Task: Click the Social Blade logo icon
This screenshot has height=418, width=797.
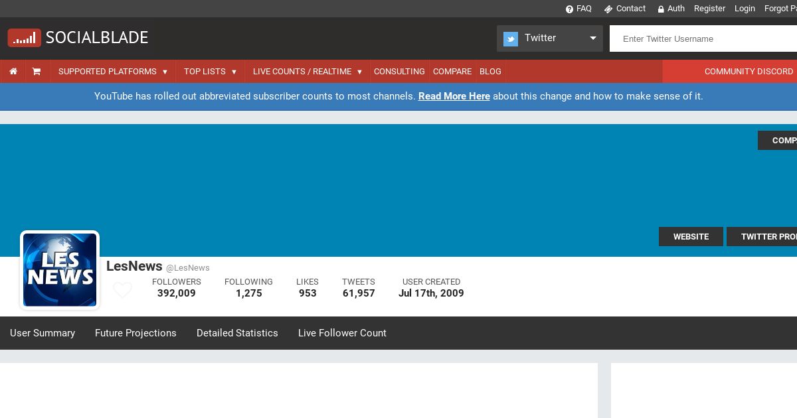Action: pyautogui.click(x=25, y=38)
